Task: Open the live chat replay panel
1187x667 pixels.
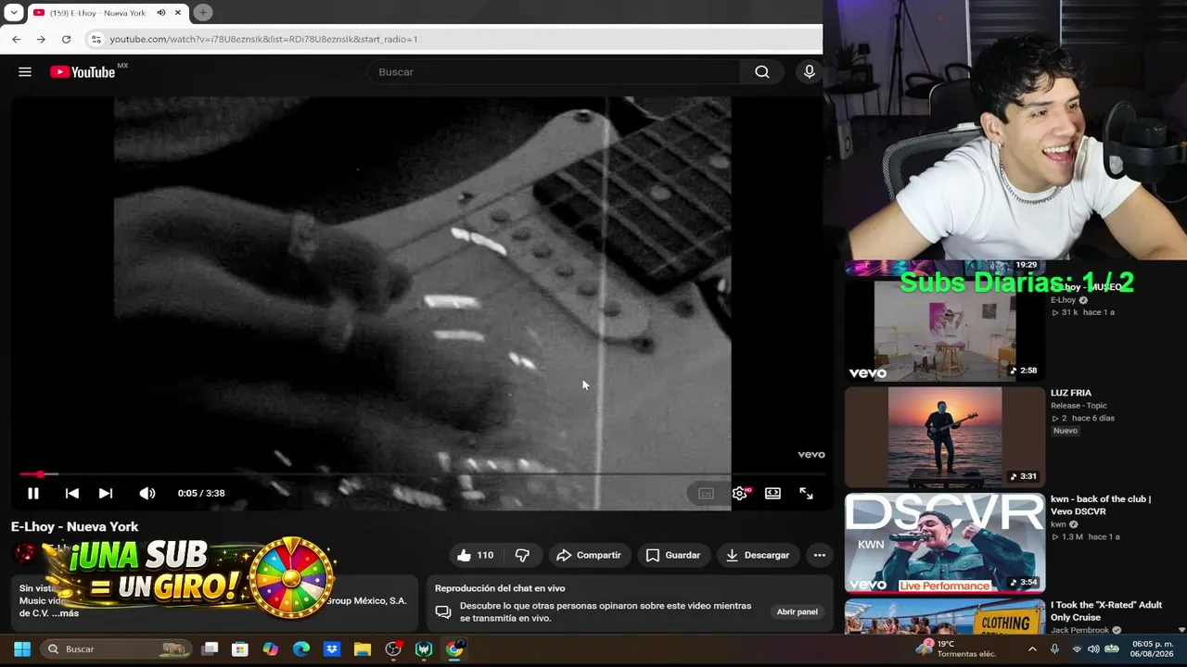Action: click(x=797, y=611)
